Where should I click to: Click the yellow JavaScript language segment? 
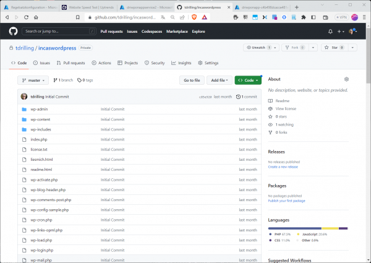[x=330, y=228]
